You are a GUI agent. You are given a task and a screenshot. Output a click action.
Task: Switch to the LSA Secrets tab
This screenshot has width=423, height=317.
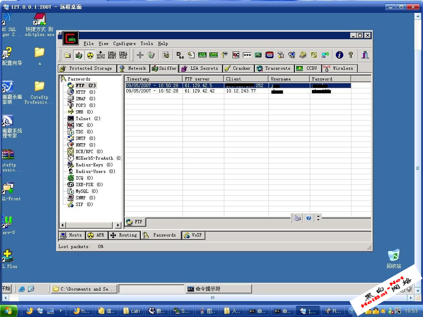coord(201,69)
